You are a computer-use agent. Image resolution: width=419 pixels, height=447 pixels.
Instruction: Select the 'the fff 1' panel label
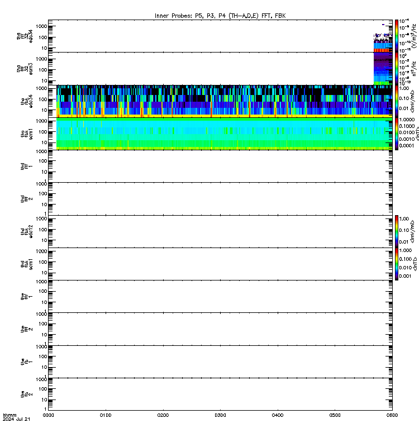pyautogui.click(x=27, y=297)
